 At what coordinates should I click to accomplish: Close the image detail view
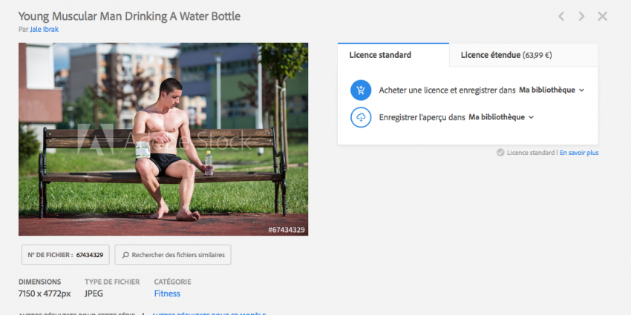(603, 16)
